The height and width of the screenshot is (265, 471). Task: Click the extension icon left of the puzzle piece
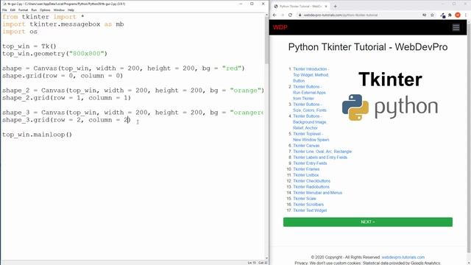(x=443, y=15)
